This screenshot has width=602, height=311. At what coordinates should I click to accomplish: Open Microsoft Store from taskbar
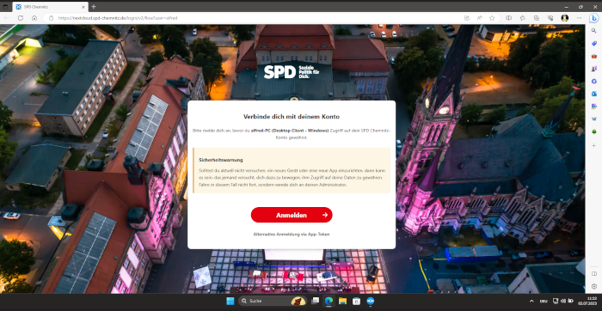(x=356, y=301)
